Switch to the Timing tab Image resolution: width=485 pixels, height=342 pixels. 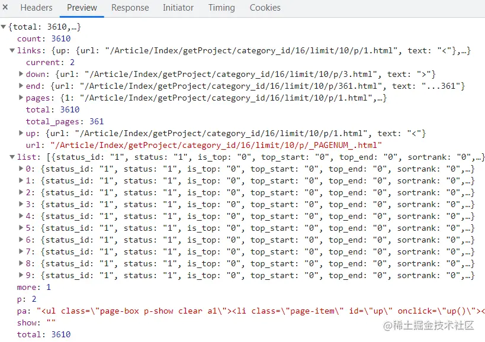[221, 8]
